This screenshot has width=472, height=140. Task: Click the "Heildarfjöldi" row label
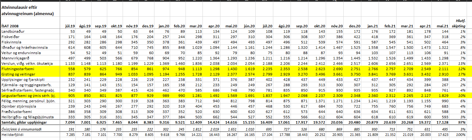pyautogui.click(x=12, y=135)
